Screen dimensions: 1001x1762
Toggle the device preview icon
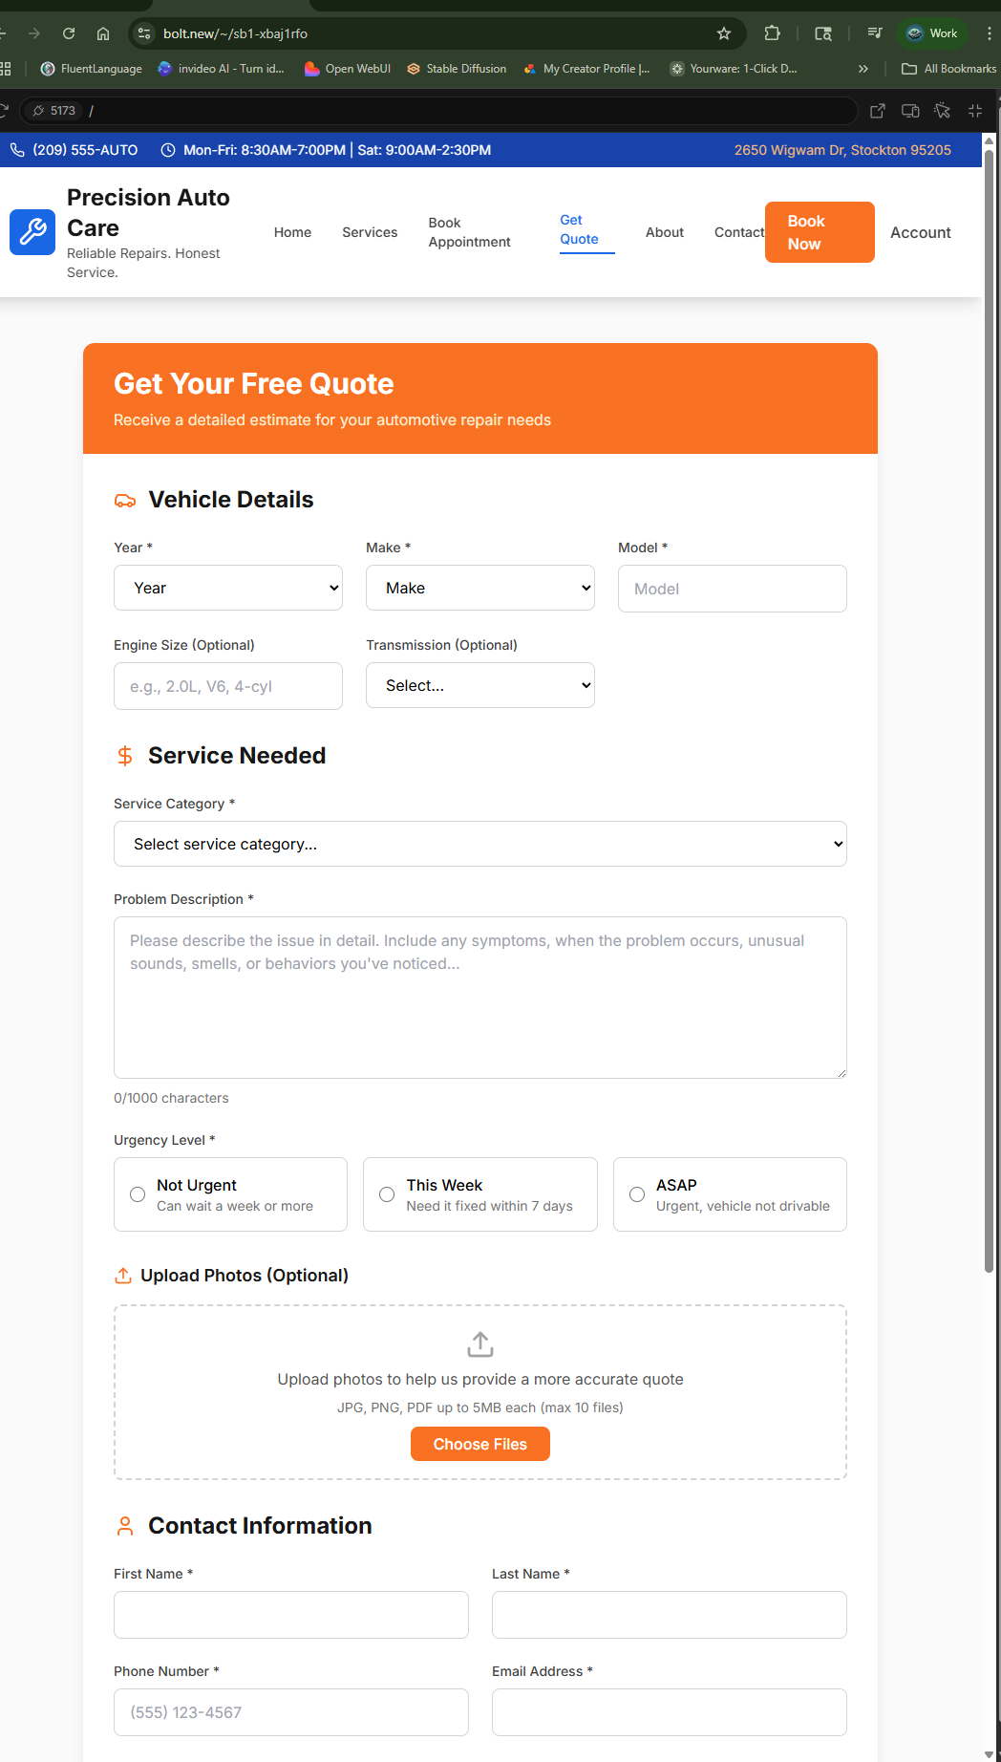[910, 111]
